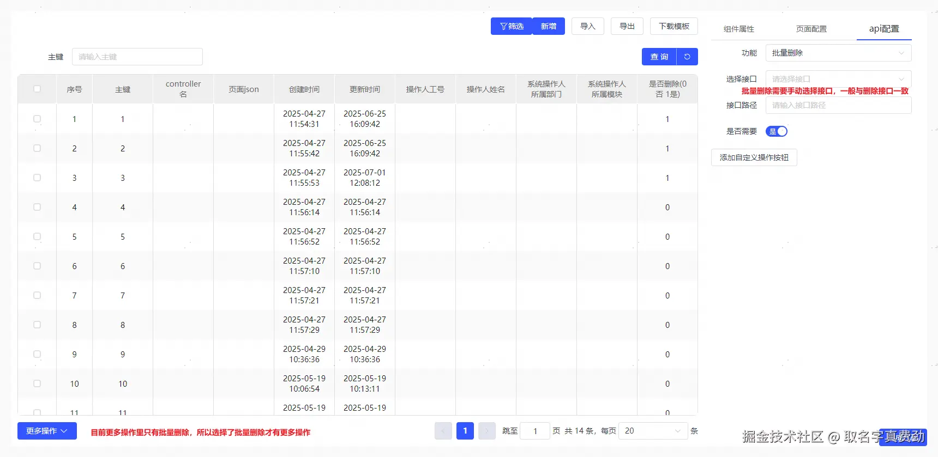Click current page number 1 in pagination
The height and width of the screenshot is (457, 938).
465,431
